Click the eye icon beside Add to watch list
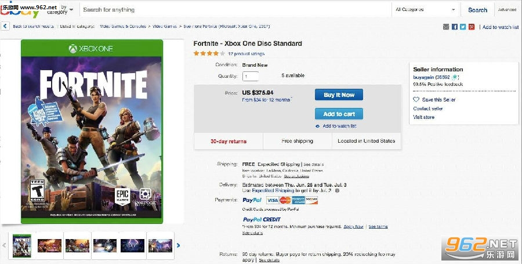522x264 pixels. pyautogui.click(x=318, y=126)
